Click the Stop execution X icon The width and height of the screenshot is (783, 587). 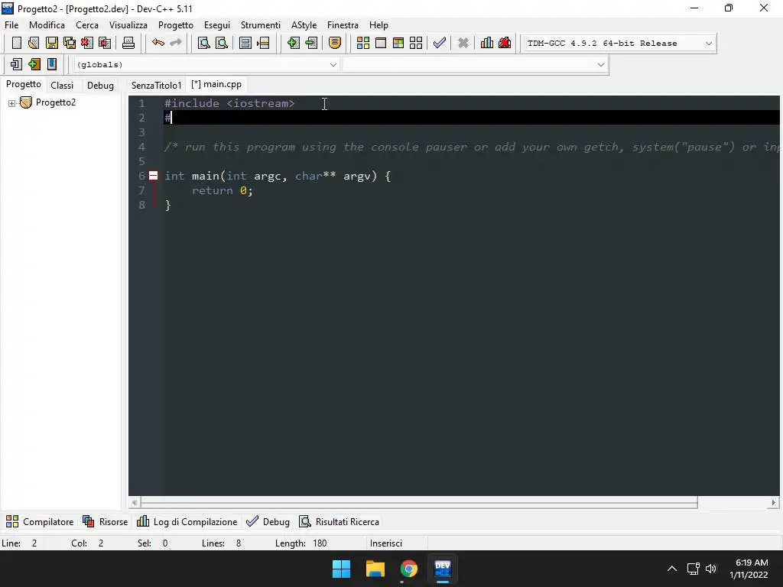tap(463, 43)
